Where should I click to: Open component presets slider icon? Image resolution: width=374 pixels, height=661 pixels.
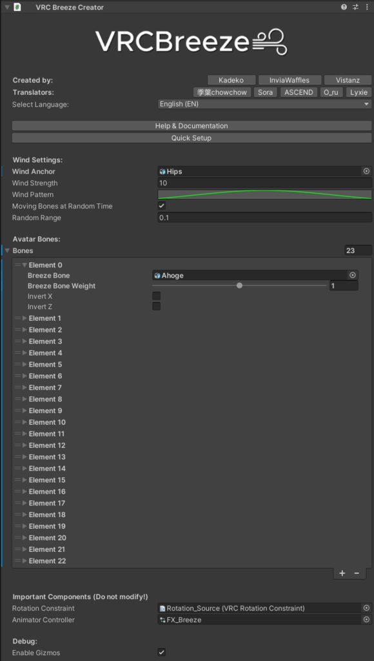[x=355, y=7]
